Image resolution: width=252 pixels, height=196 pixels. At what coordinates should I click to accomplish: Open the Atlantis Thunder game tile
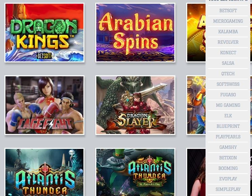pos(44,172)
